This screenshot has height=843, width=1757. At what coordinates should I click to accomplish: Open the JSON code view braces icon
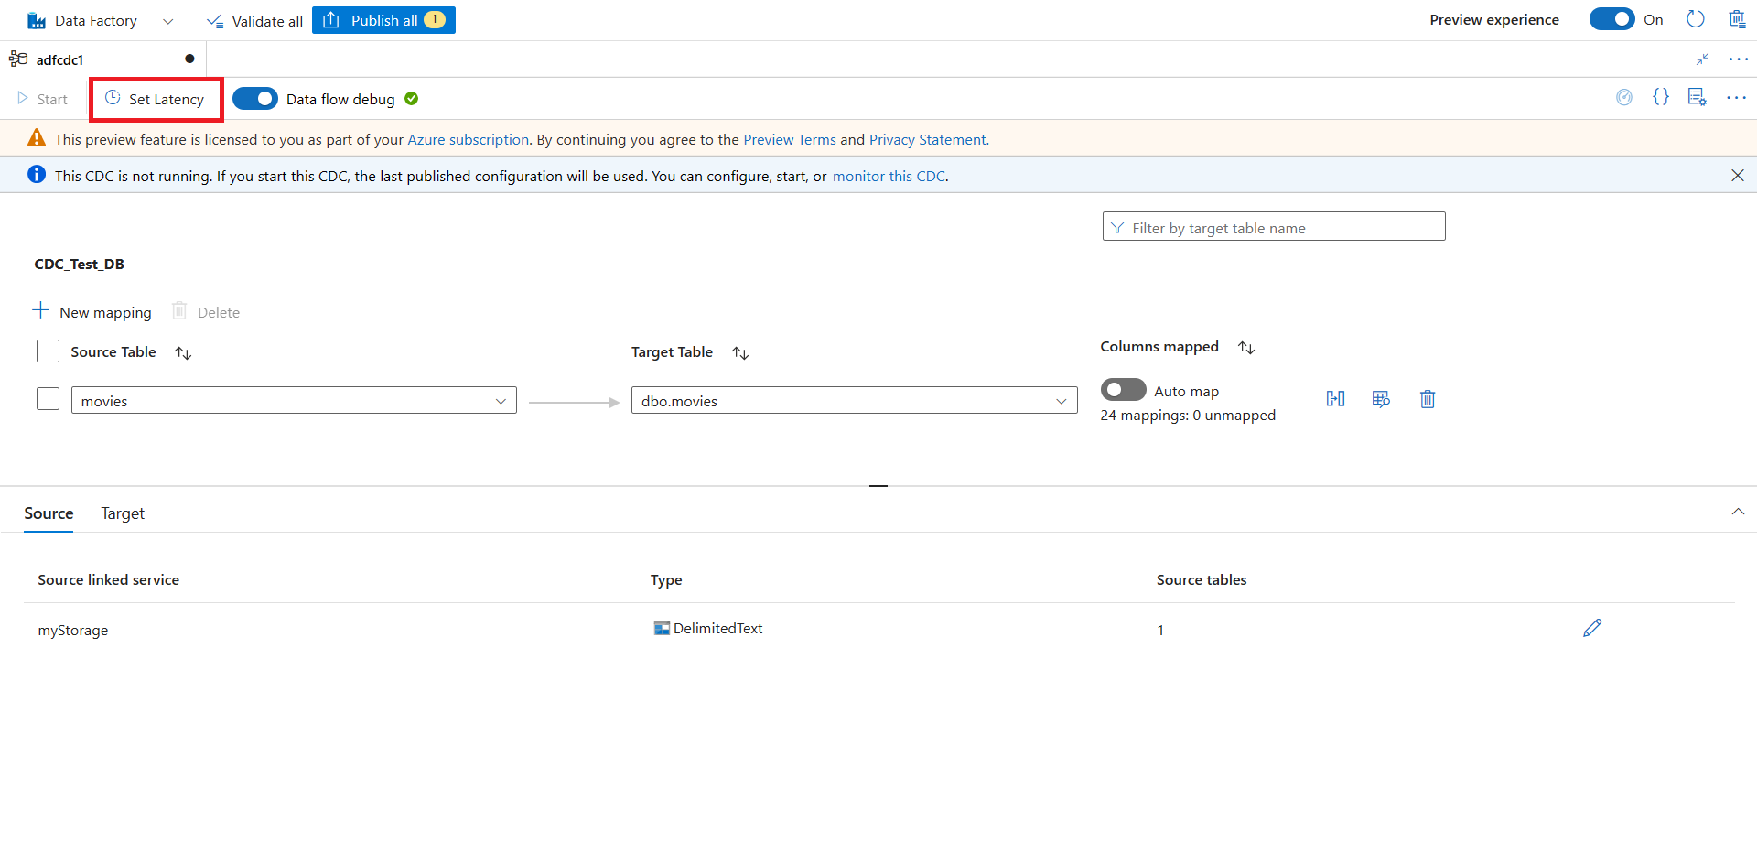1660,97
